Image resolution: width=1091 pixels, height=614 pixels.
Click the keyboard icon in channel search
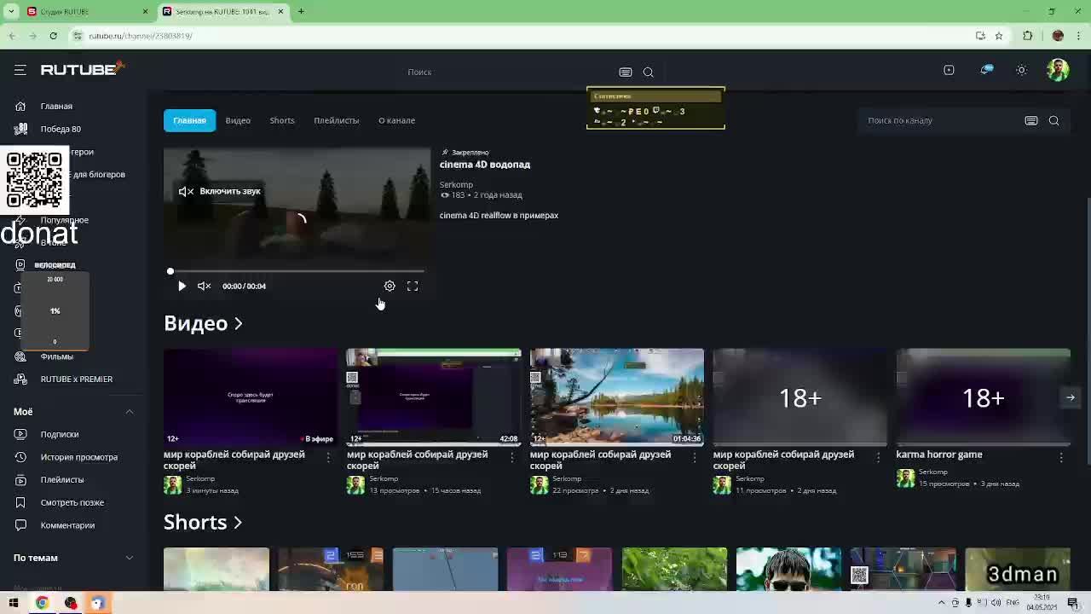(1031, 121)
